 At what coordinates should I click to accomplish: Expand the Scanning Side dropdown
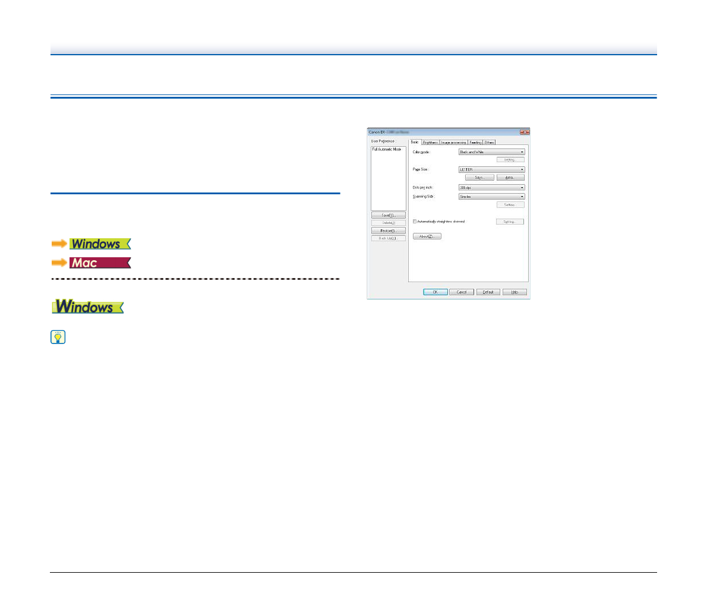[491, 197]
